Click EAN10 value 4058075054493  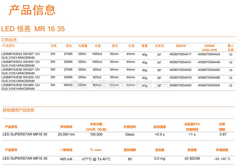[180, 85]
